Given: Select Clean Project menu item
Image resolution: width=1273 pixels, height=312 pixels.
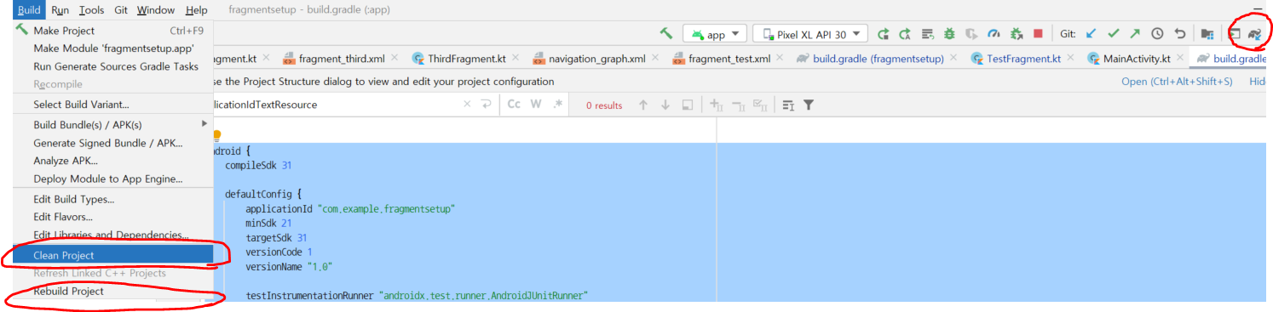Looking at the screenshot, I should (113, 255).
